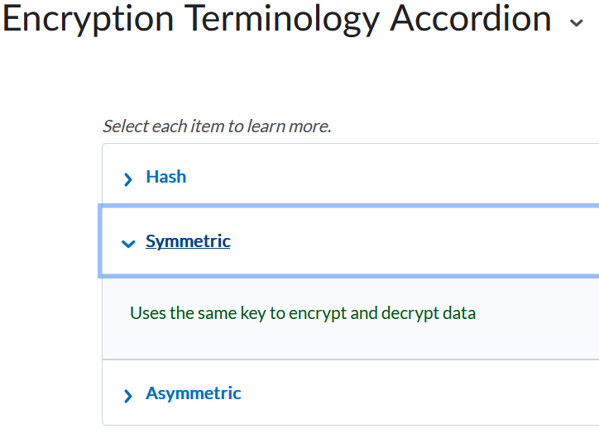Click the down chevron beside Symmetric
The height and width of the screenshot is (438, 599).
click(x=127, y=243)
